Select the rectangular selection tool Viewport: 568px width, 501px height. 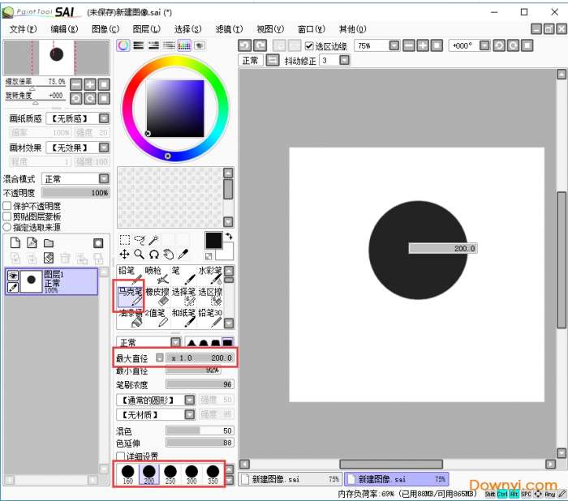point(125,240)
